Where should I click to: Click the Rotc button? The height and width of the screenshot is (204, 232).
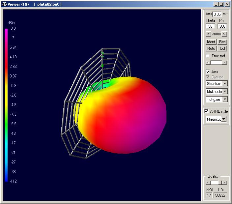pyautogui.click(x=211, y=48)
